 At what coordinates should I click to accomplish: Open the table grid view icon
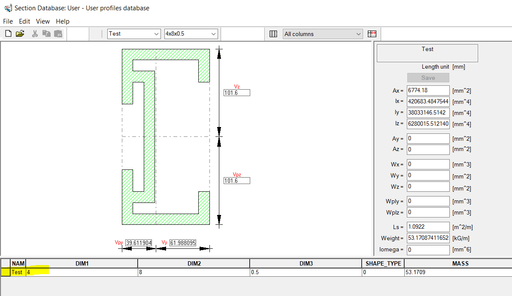(273, 33)
